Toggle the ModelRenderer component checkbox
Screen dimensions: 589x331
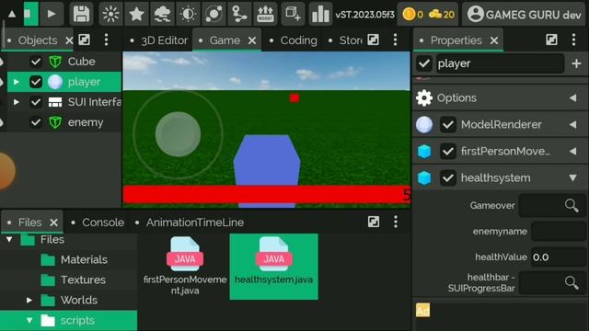[x=448, y=125]
